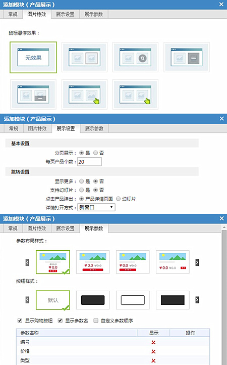Focus the 每页产品个数 input field
This screenshot has height=365, width=227.
pos(89,162)
